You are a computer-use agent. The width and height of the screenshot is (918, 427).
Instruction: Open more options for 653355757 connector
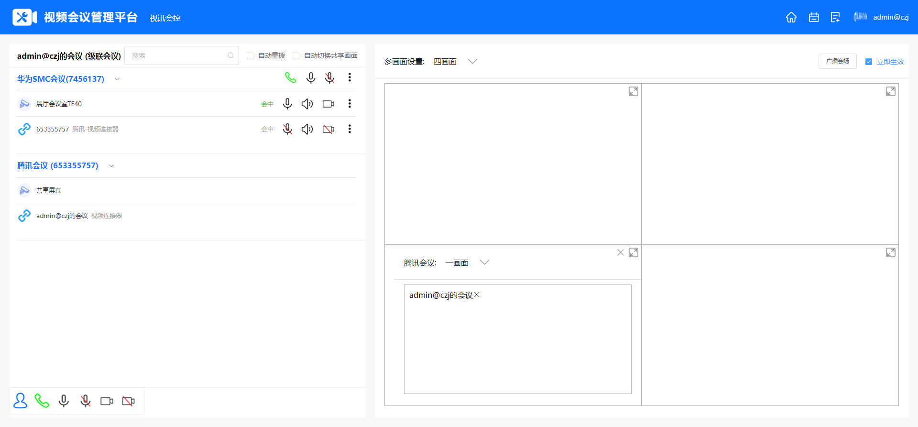[350, 129]
